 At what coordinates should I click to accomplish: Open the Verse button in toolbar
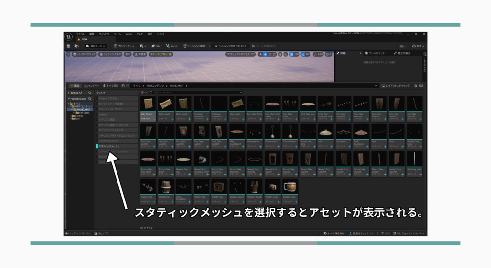click(x=172, y=46)
